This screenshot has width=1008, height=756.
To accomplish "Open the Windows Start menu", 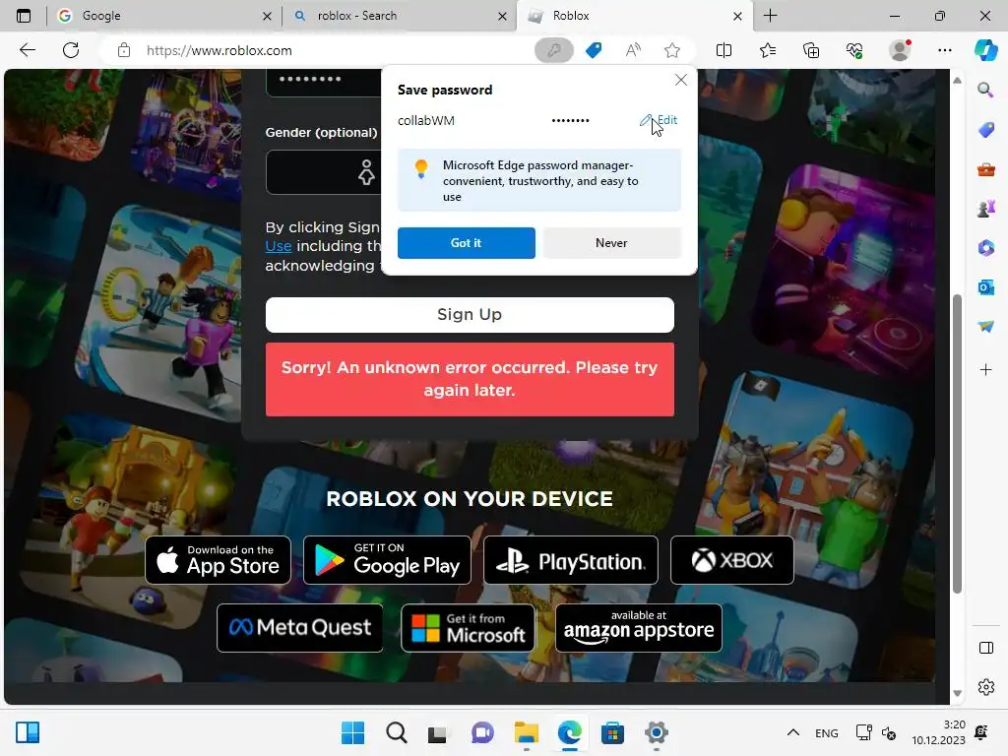I will pyautogui.click(x=352, y=732).
